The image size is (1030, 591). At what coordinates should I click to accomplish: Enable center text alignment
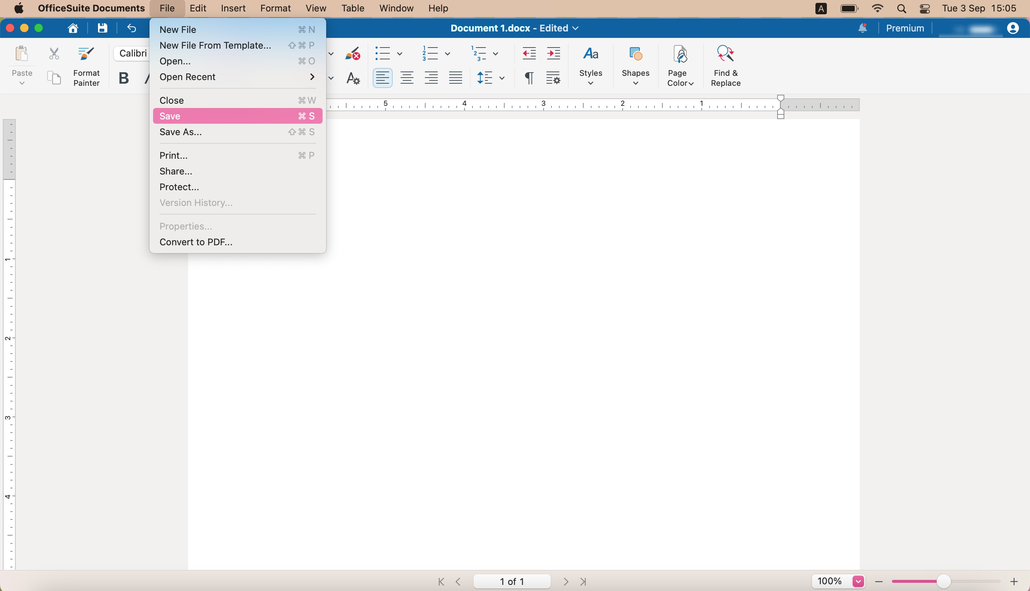tap(407, 78)
